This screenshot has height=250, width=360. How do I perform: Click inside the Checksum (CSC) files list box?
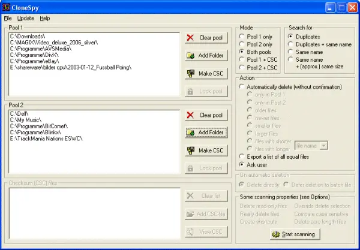click(x=94, y=213)
